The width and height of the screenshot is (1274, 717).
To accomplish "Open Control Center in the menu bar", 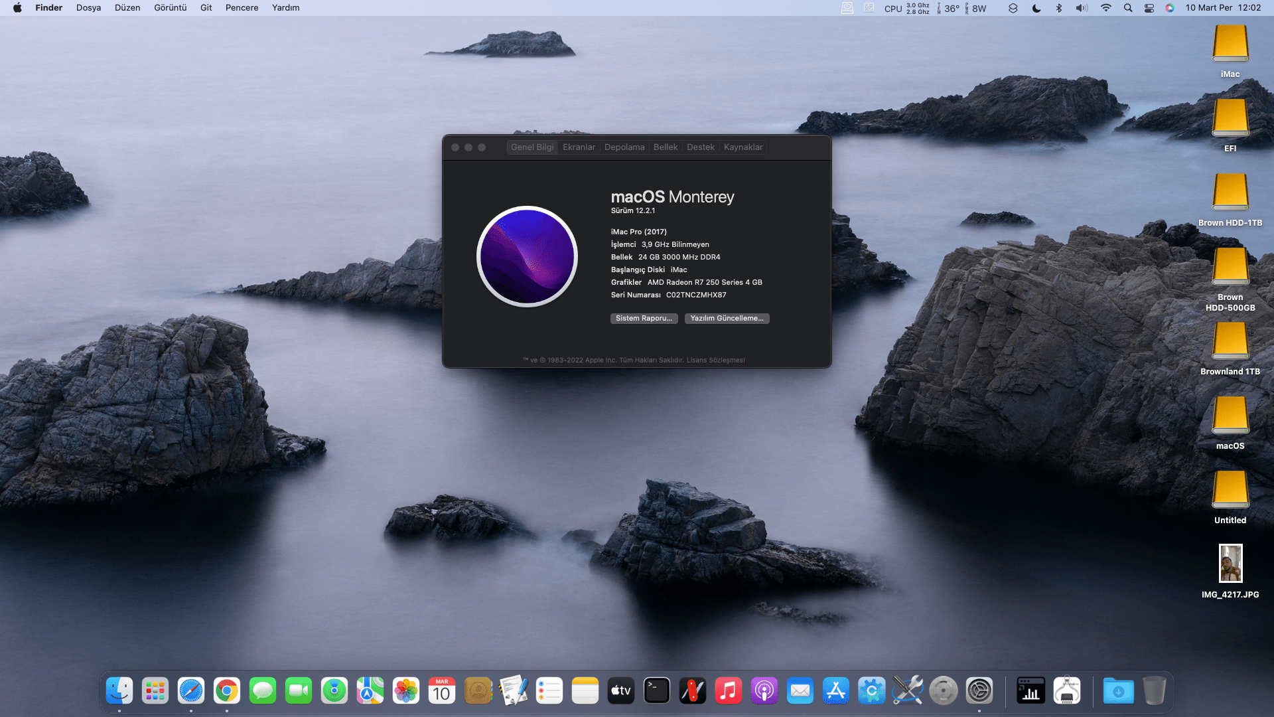I will pyautogui.click(x=1149, y=8).
